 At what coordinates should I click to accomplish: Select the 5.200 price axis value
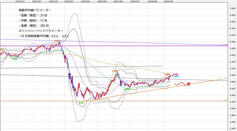(233, 69)
